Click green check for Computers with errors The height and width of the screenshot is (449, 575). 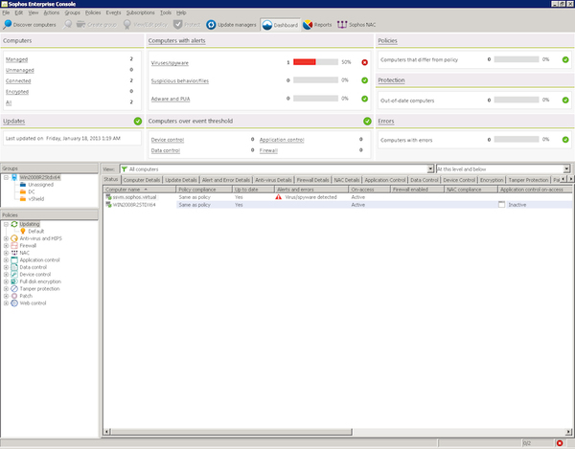[x=565, y=140]
